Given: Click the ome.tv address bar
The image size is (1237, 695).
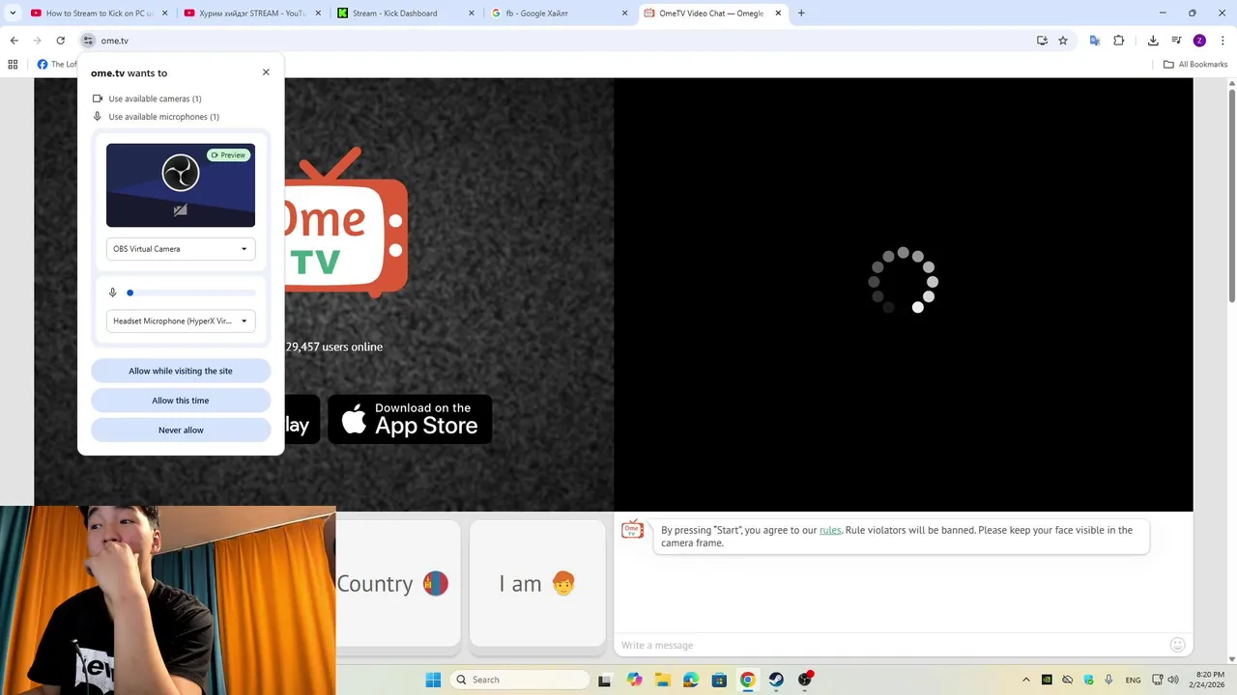Looking at the screenshot, I should pyautogui.click(x=561, y=41).
